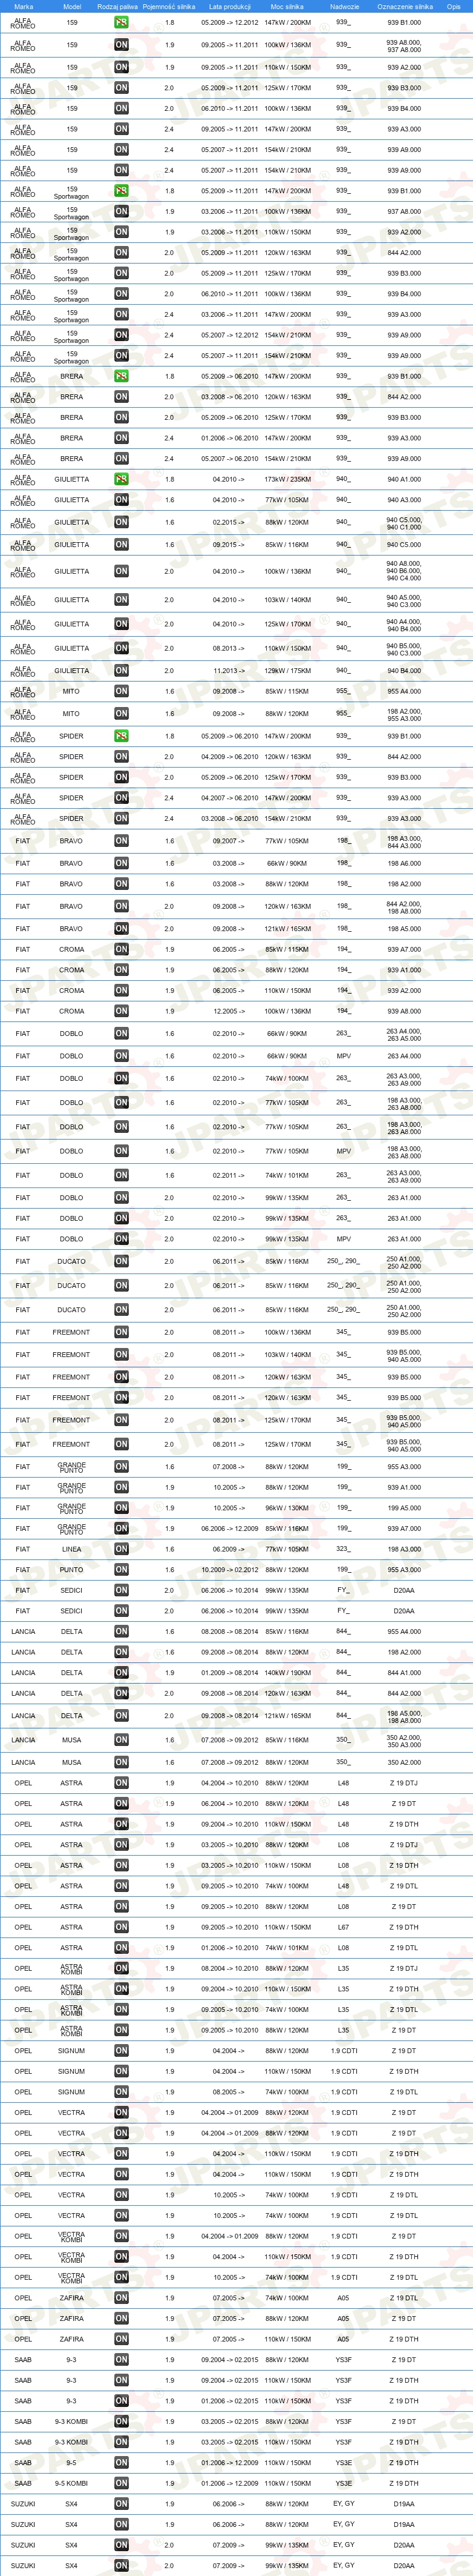Viewport: 473px width, 2576px height.
Task: Click the diesel icon in the Freemont 103kW / 140KM row
Action: [x=121, y=1355]
